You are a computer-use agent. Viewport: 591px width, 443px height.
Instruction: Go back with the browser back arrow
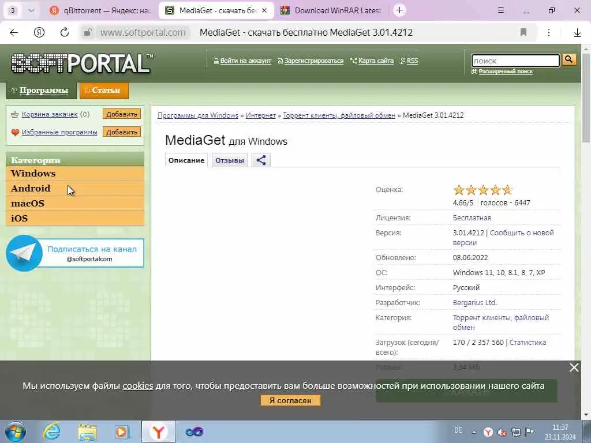[x=14, y=33]
